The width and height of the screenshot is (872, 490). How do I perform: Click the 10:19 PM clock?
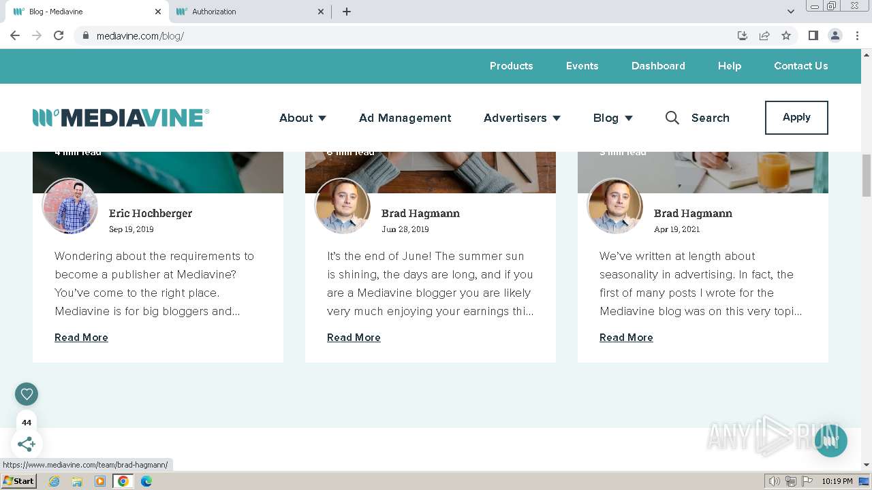[837, 481]
